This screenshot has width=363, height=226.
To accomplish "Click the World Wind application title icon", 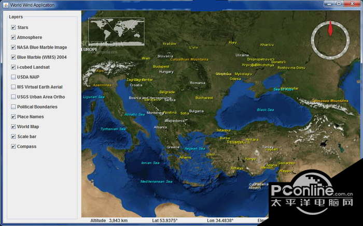I will pyautogui.click(x=6, y=5).
